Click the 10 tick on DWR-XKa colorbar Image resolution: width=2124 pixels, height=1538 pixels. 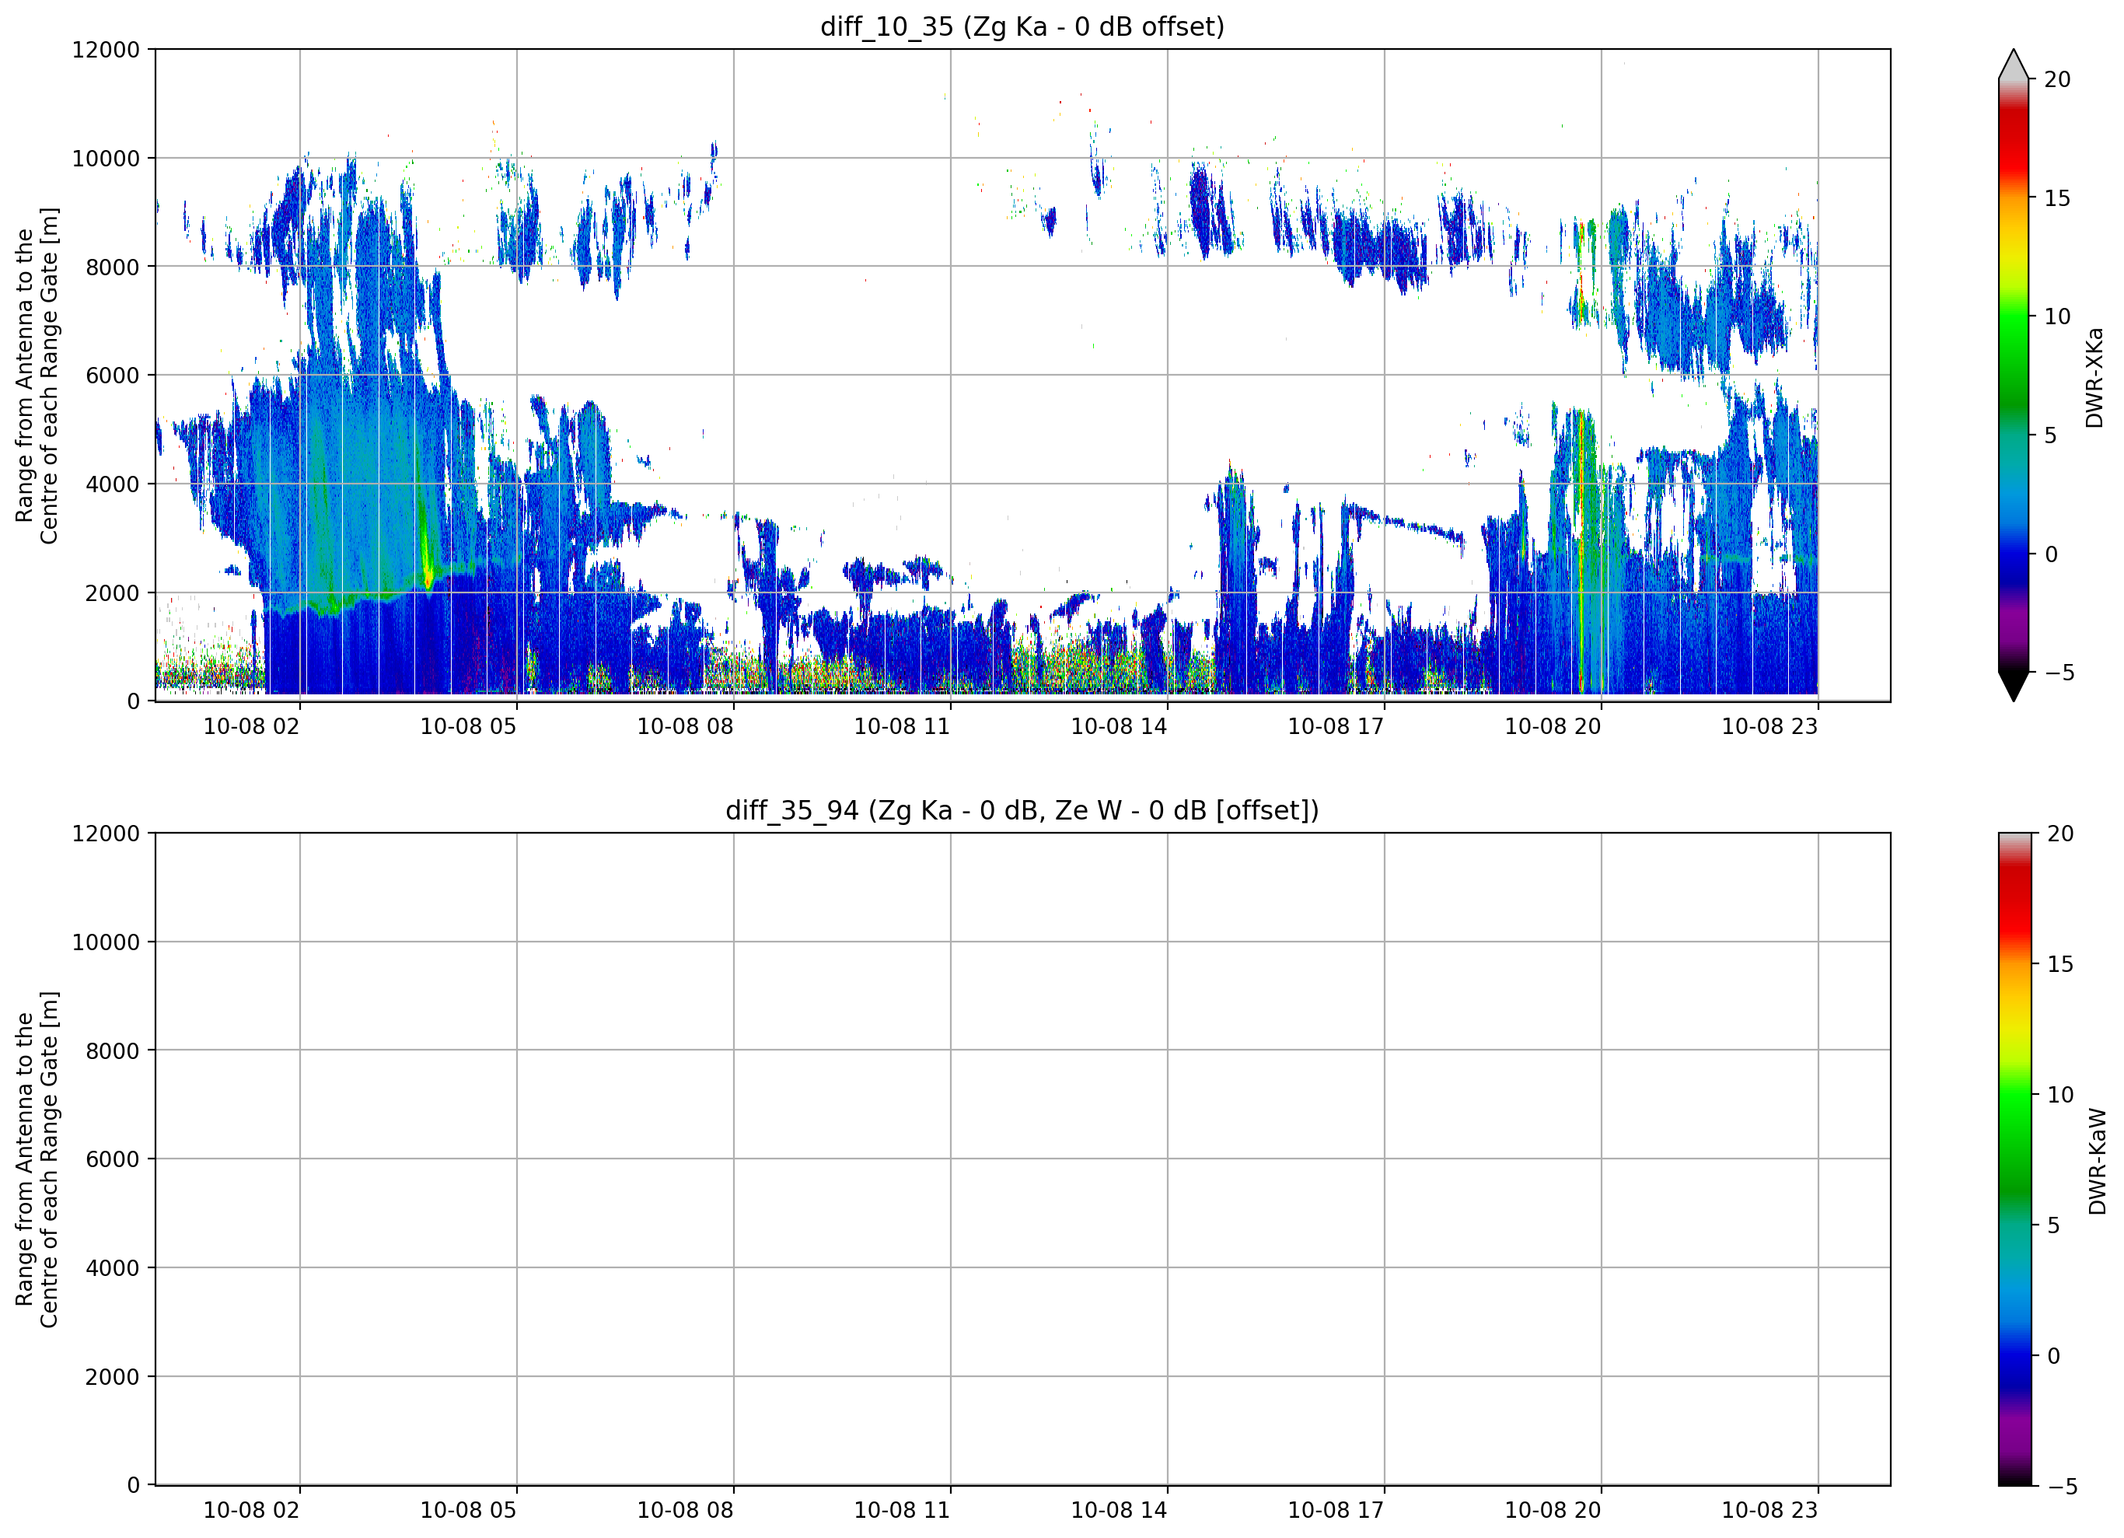pyautogui.click(x=2057, y=316)
